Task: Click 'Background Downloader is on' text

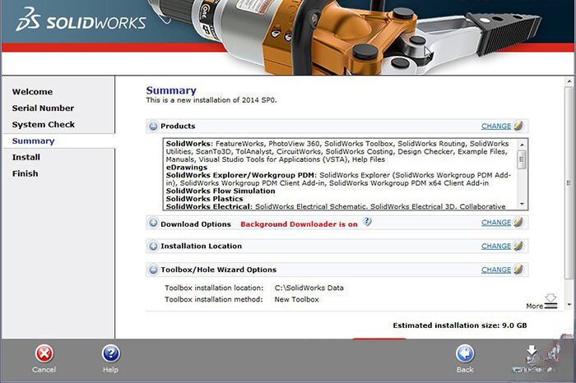Action: tap(299, 224)
